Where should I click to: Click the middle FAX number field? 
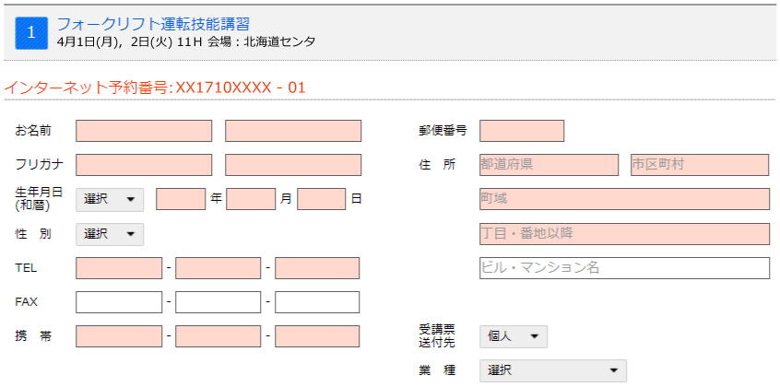click(218, 302)
